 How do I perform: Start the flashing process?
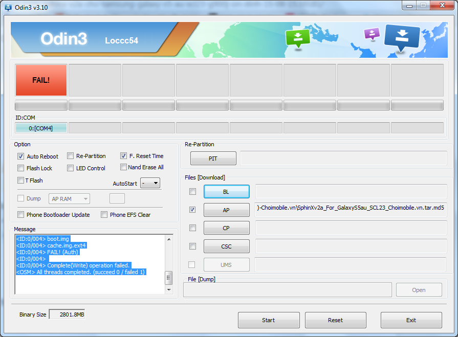point(269,320)
